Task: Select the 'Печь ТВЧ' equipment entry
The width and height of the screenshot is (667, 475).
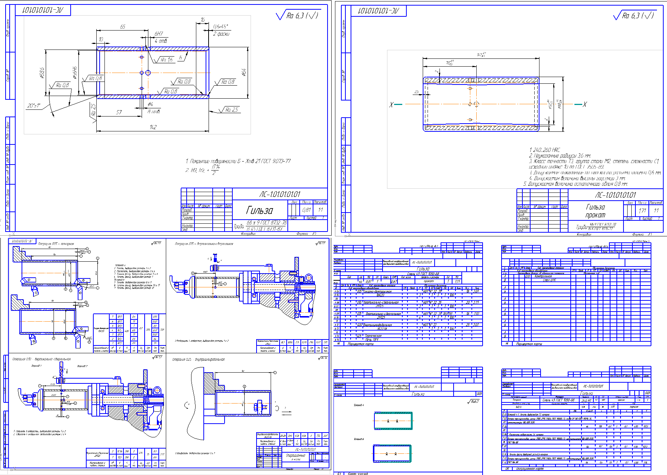Action: pos(372,339)
